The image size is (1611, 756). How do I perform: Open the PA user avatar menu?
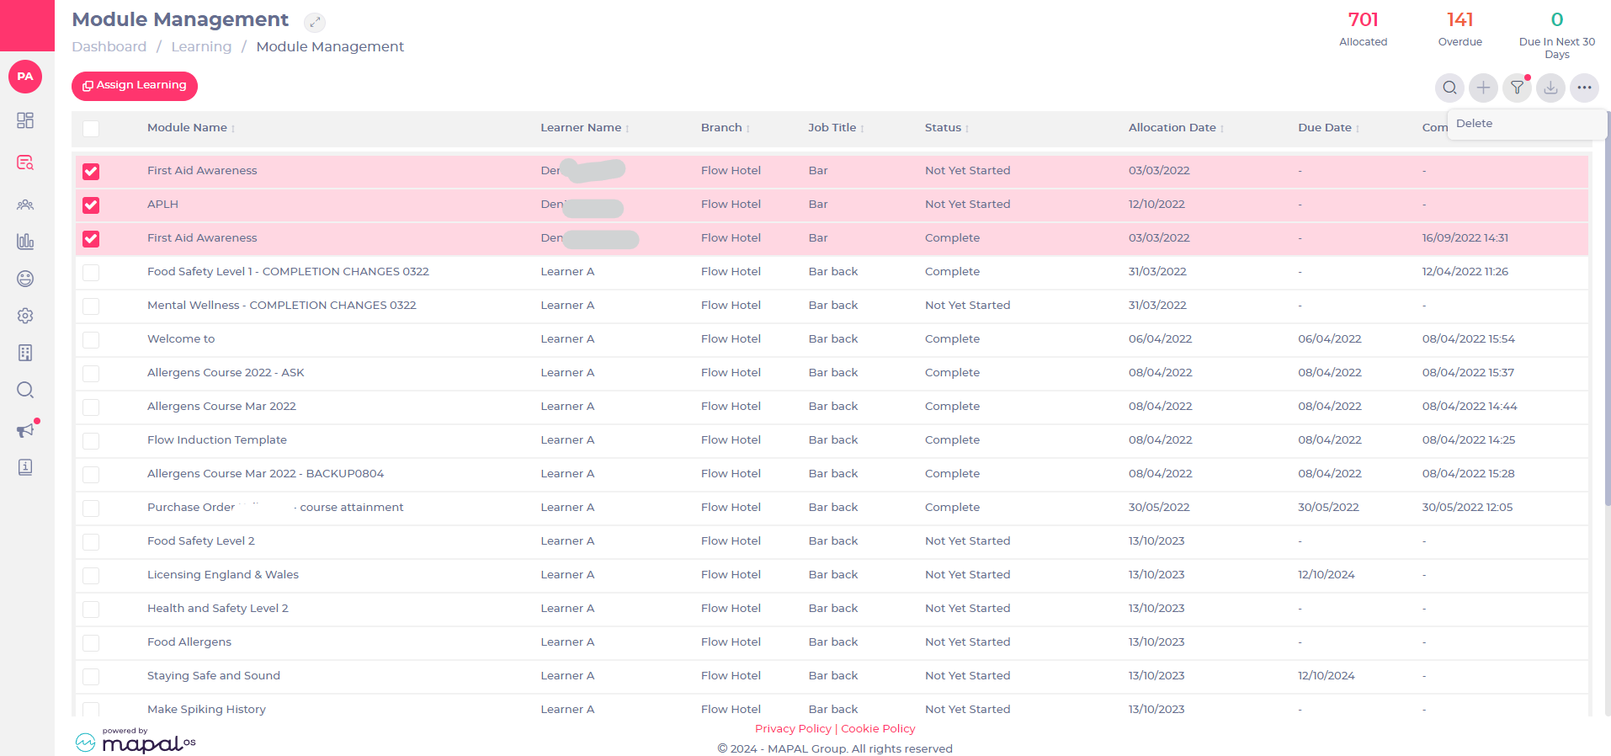25,77
